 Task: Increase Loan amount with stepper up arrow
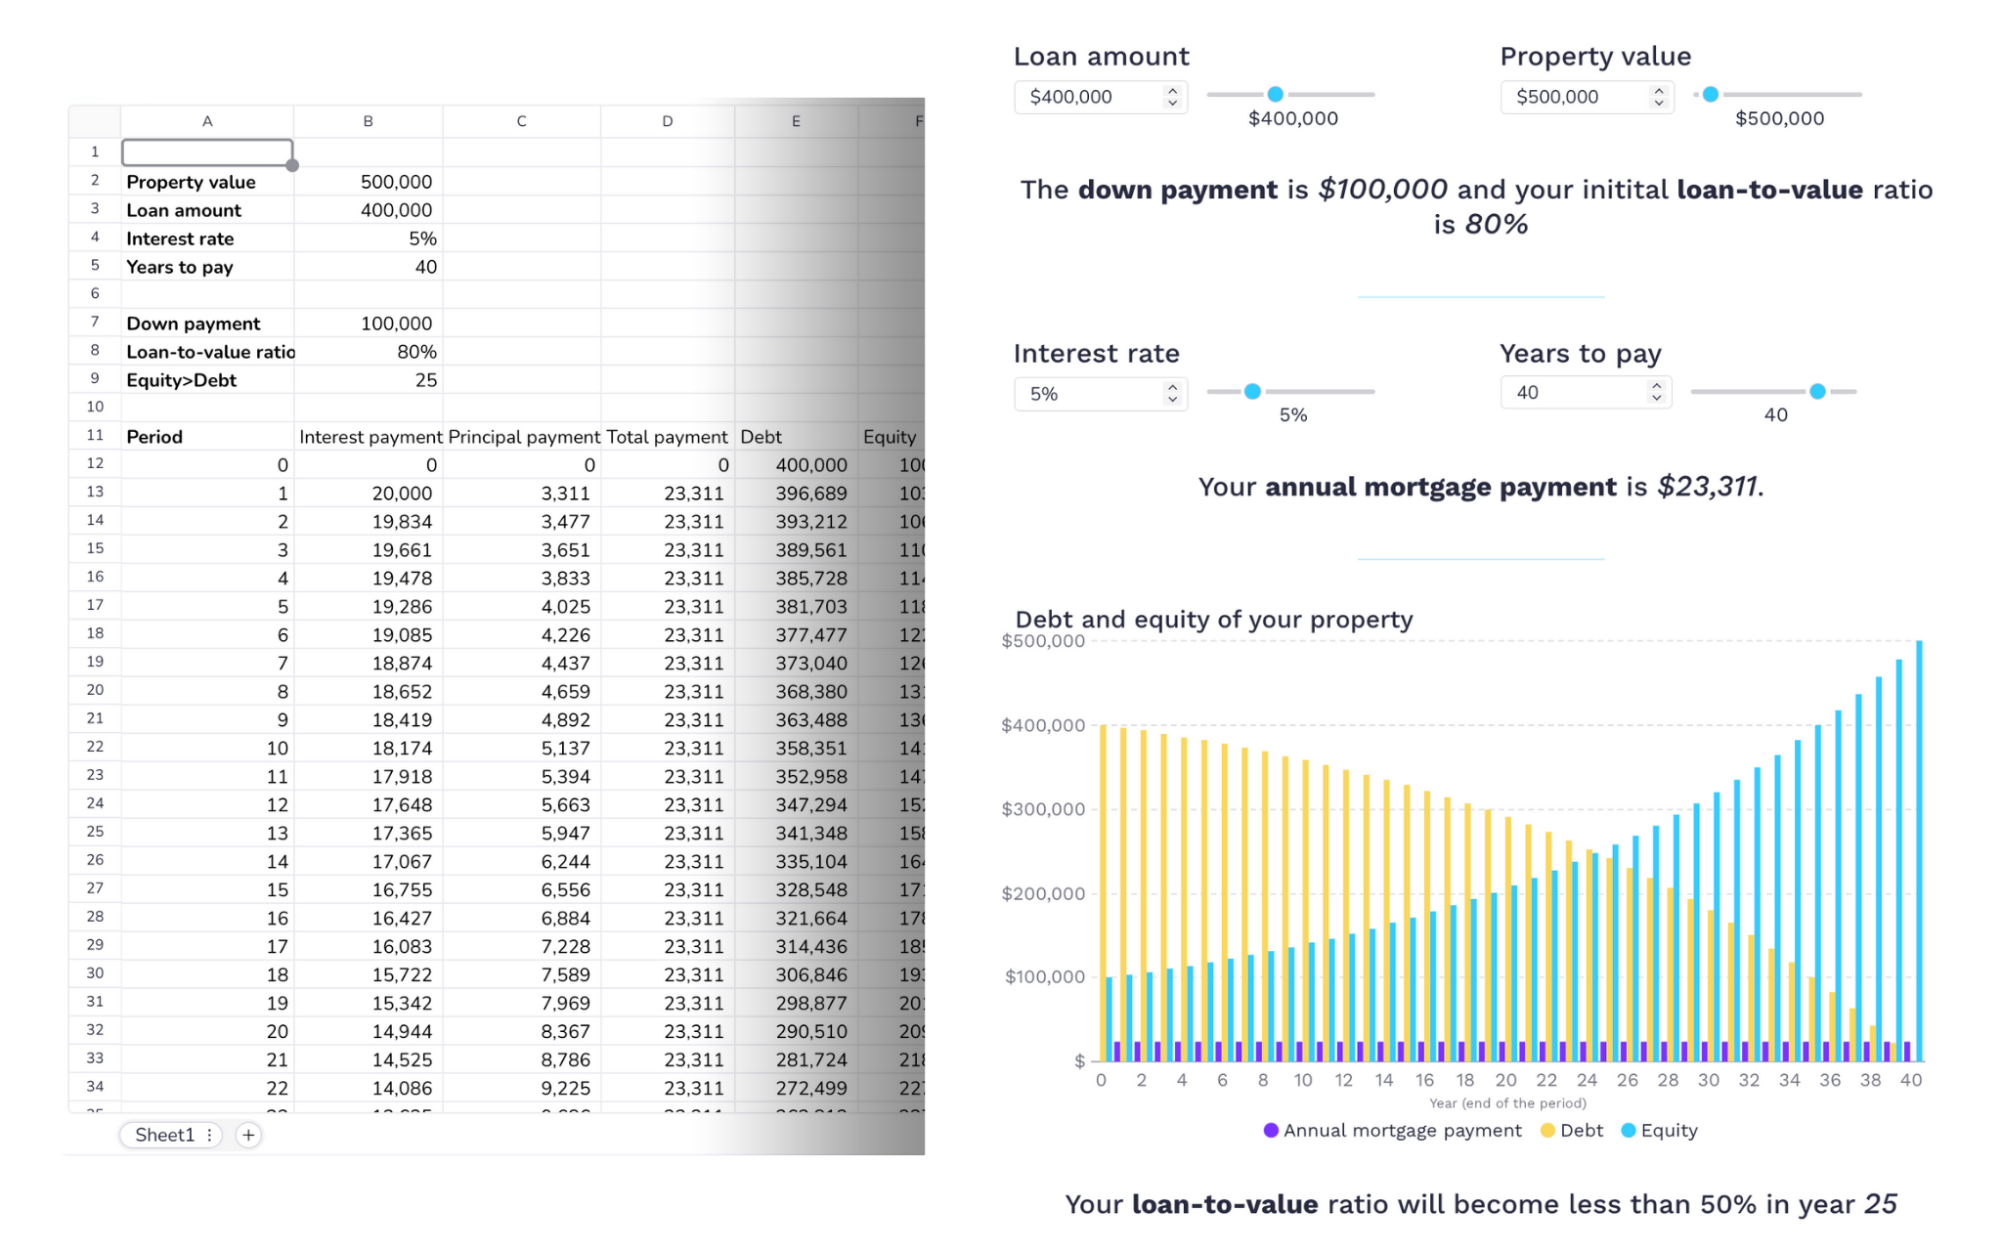point(1172,90)
